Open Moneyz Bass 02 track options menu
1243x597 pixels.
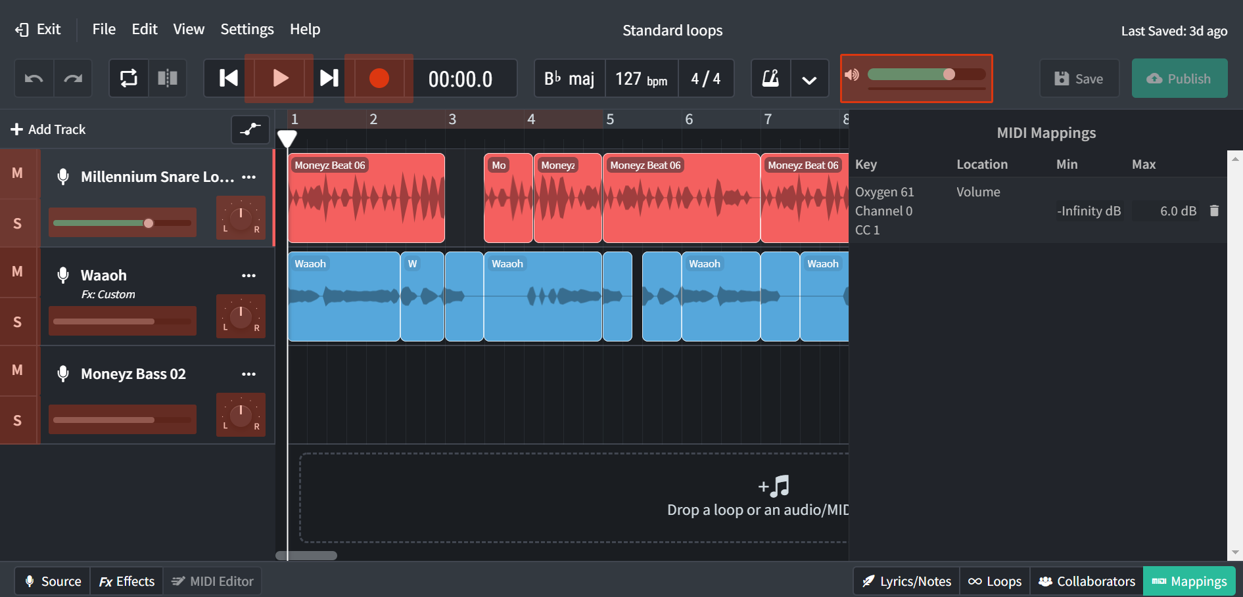tap(248, 374)
